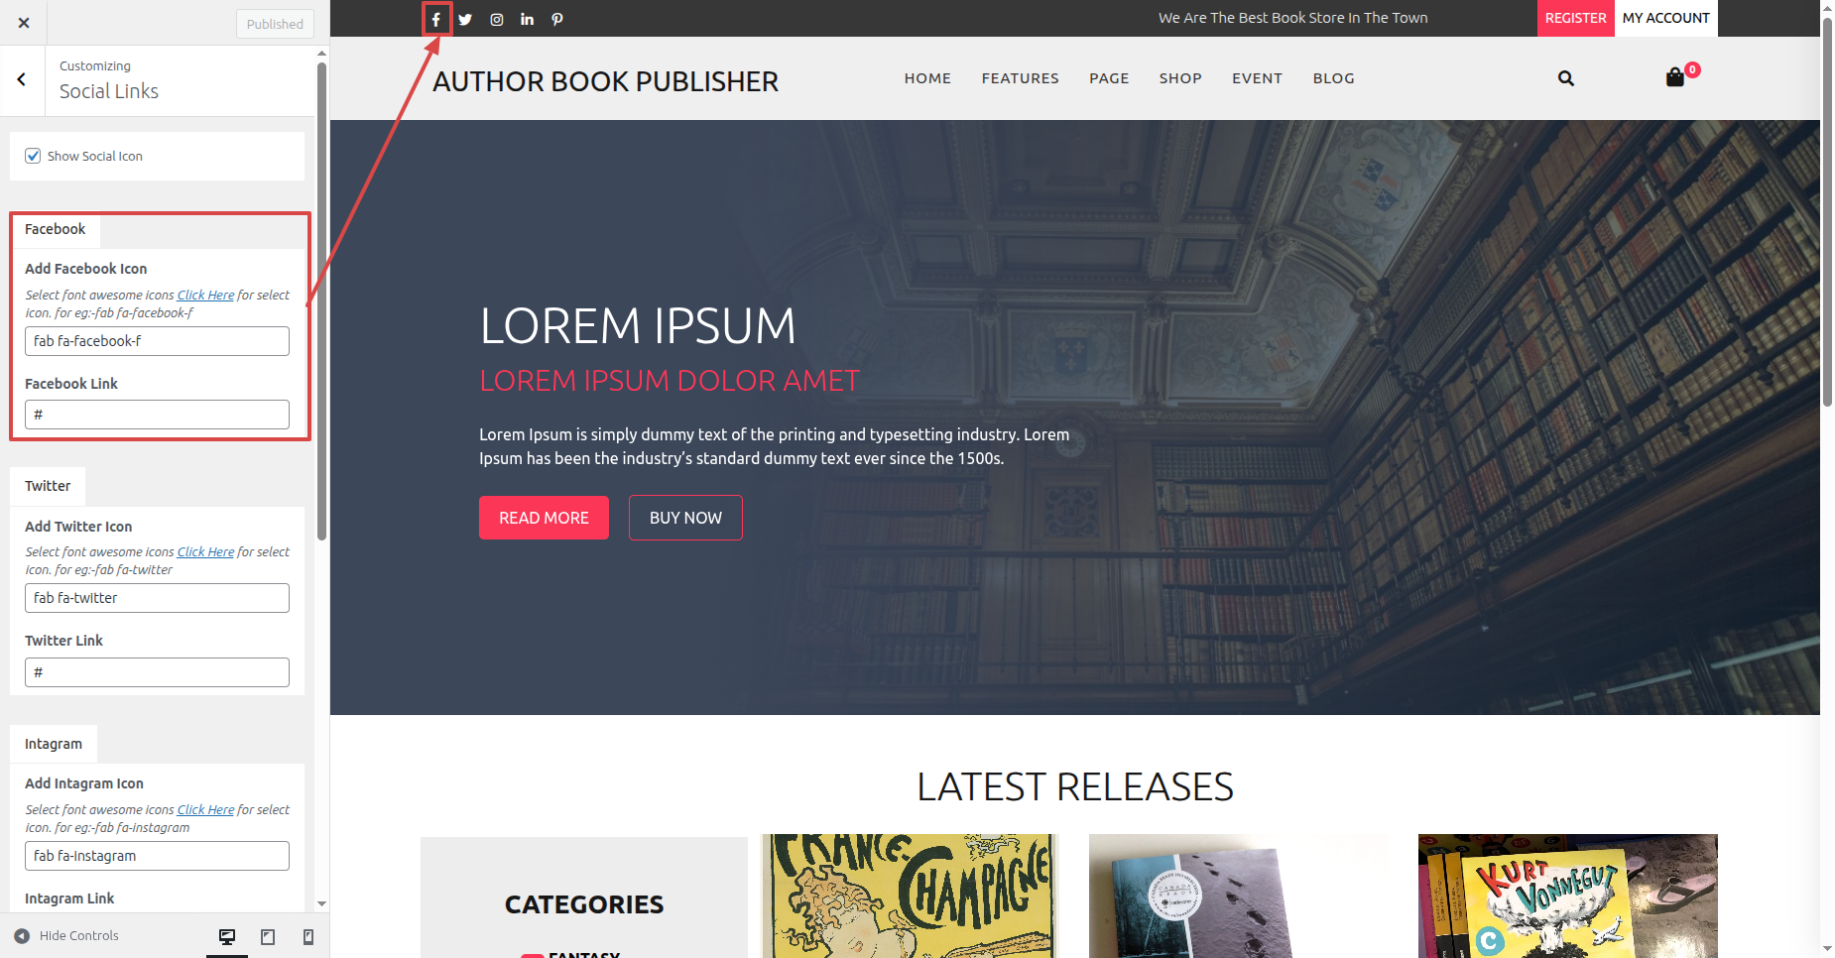This screenshot has width=1835, height=958.
Task: Open the shopping bag cart icon
Action: (x=1675, y=77)
